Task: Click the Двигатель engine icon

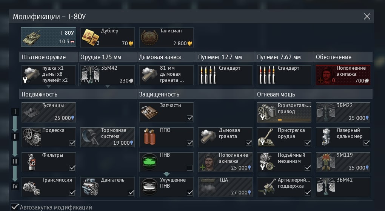Action: (x=91, y=187)
